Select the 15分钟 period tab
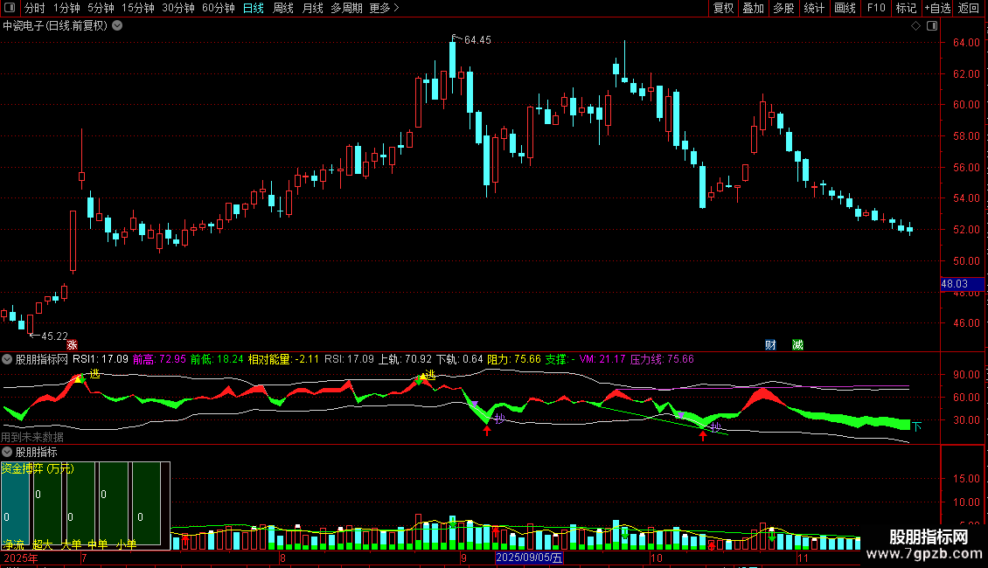Viewport: 988px width, 568px height. click(x=137, y=8)
